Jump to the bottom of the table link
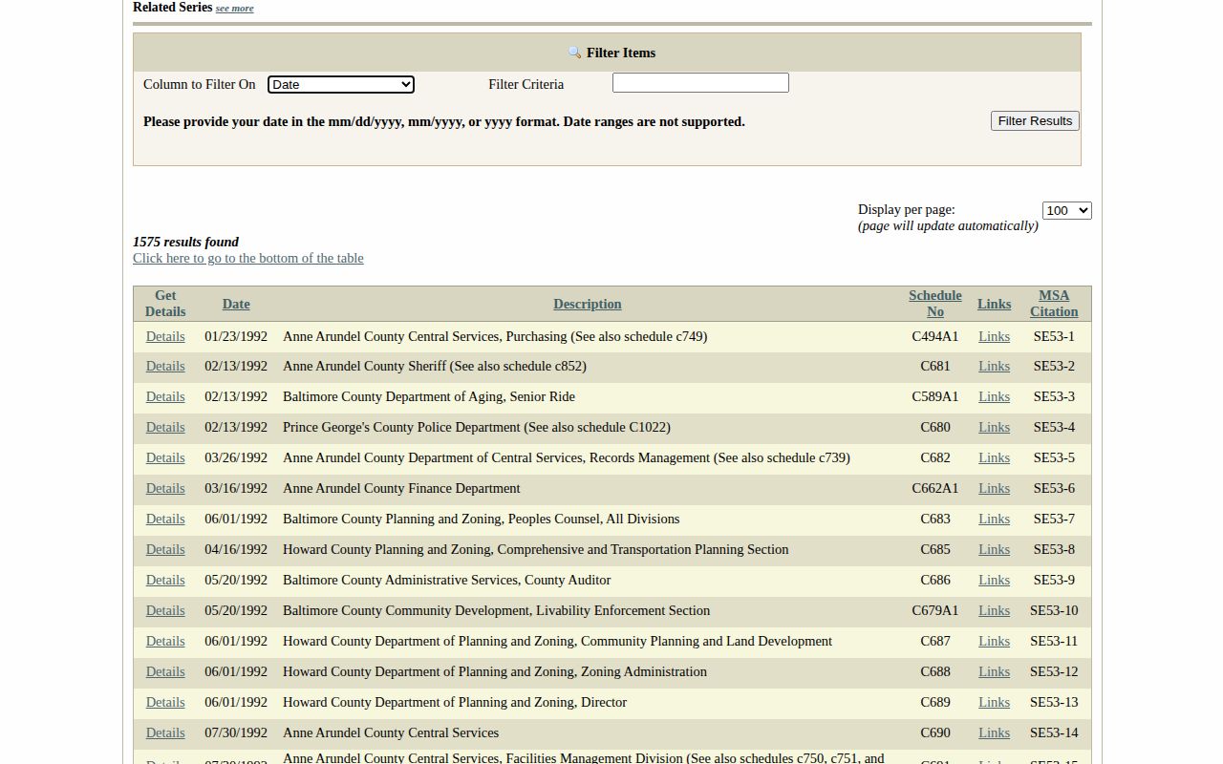Viewport: 1223px width, 764px height. (248, 258)
